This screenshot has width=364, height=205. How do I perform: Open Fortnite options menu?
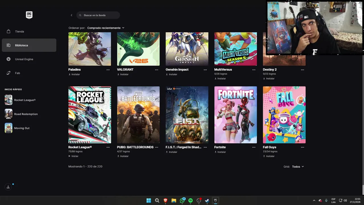click(254, 147)
